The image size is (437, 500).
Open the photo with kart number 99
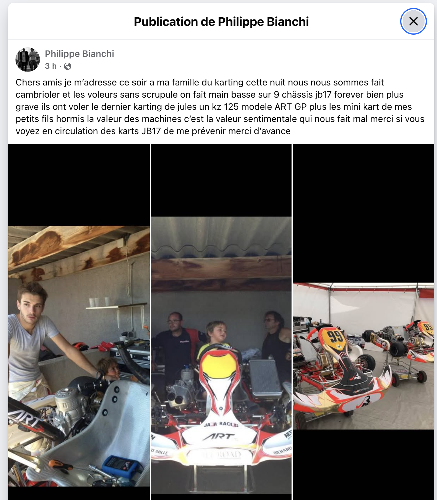click(363, 322)
